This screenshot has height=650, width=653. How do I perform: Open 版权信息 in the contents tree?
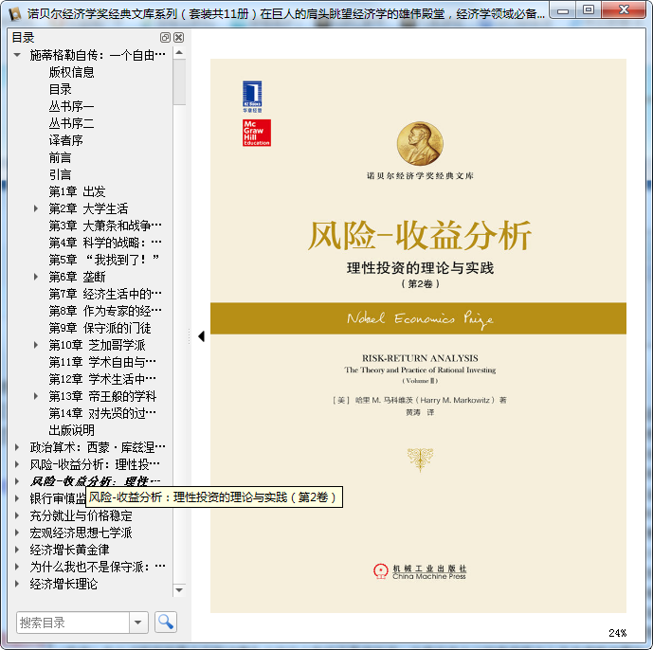point(72,72)
